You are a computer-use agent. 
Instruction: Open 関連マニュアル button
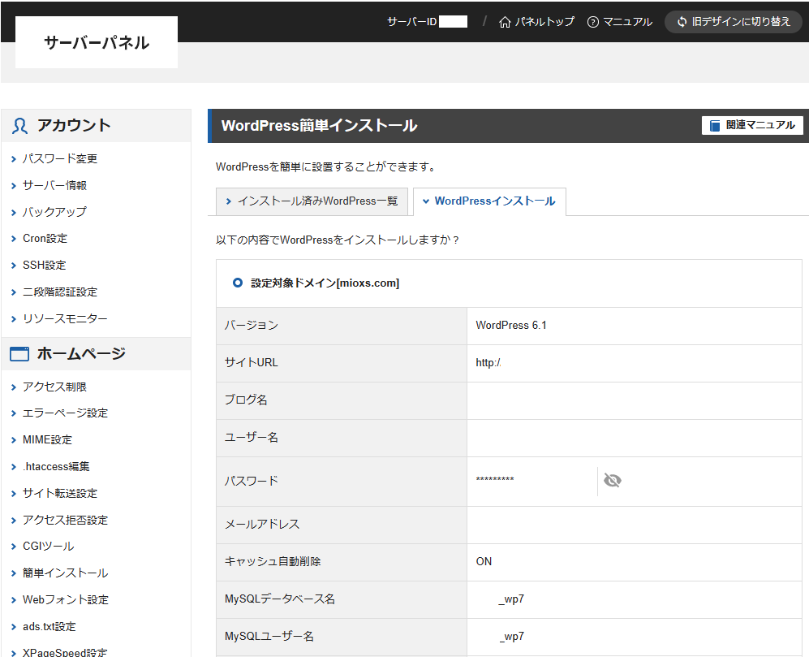pos(752,126)
